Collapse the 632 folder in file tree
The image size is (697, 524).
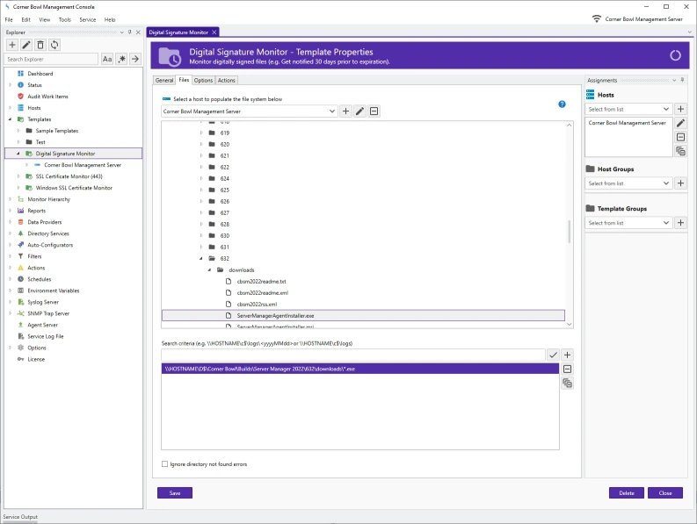coord(200,258)
